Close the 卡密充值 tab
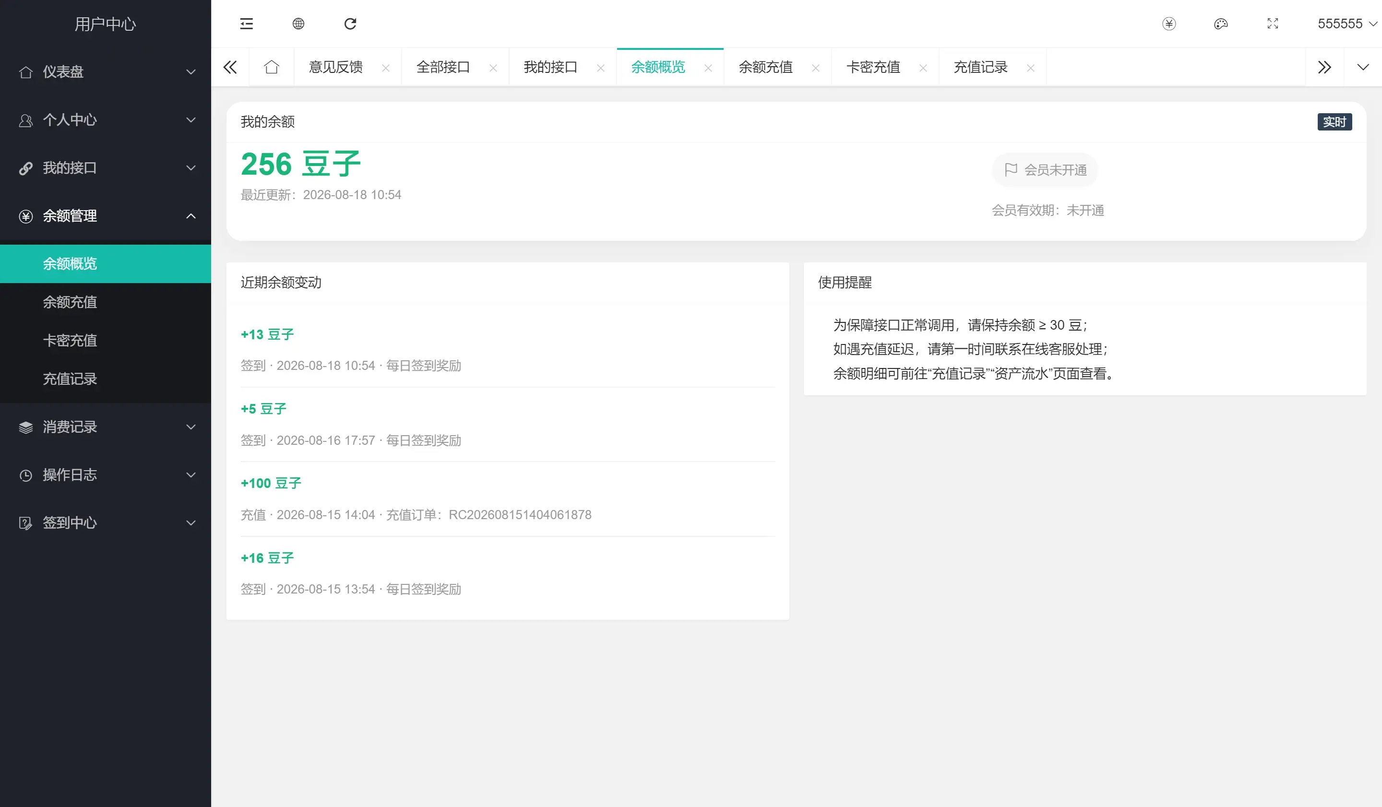This screenshot has height=807, width=1382. 923,68
